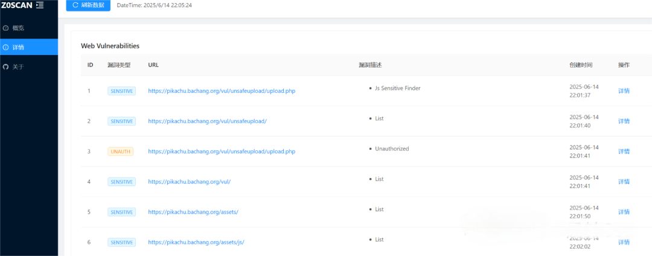Click timestamp 2025-06-14 22:01:50
Screen dimensions: 652x256
[x=584, y=212]
